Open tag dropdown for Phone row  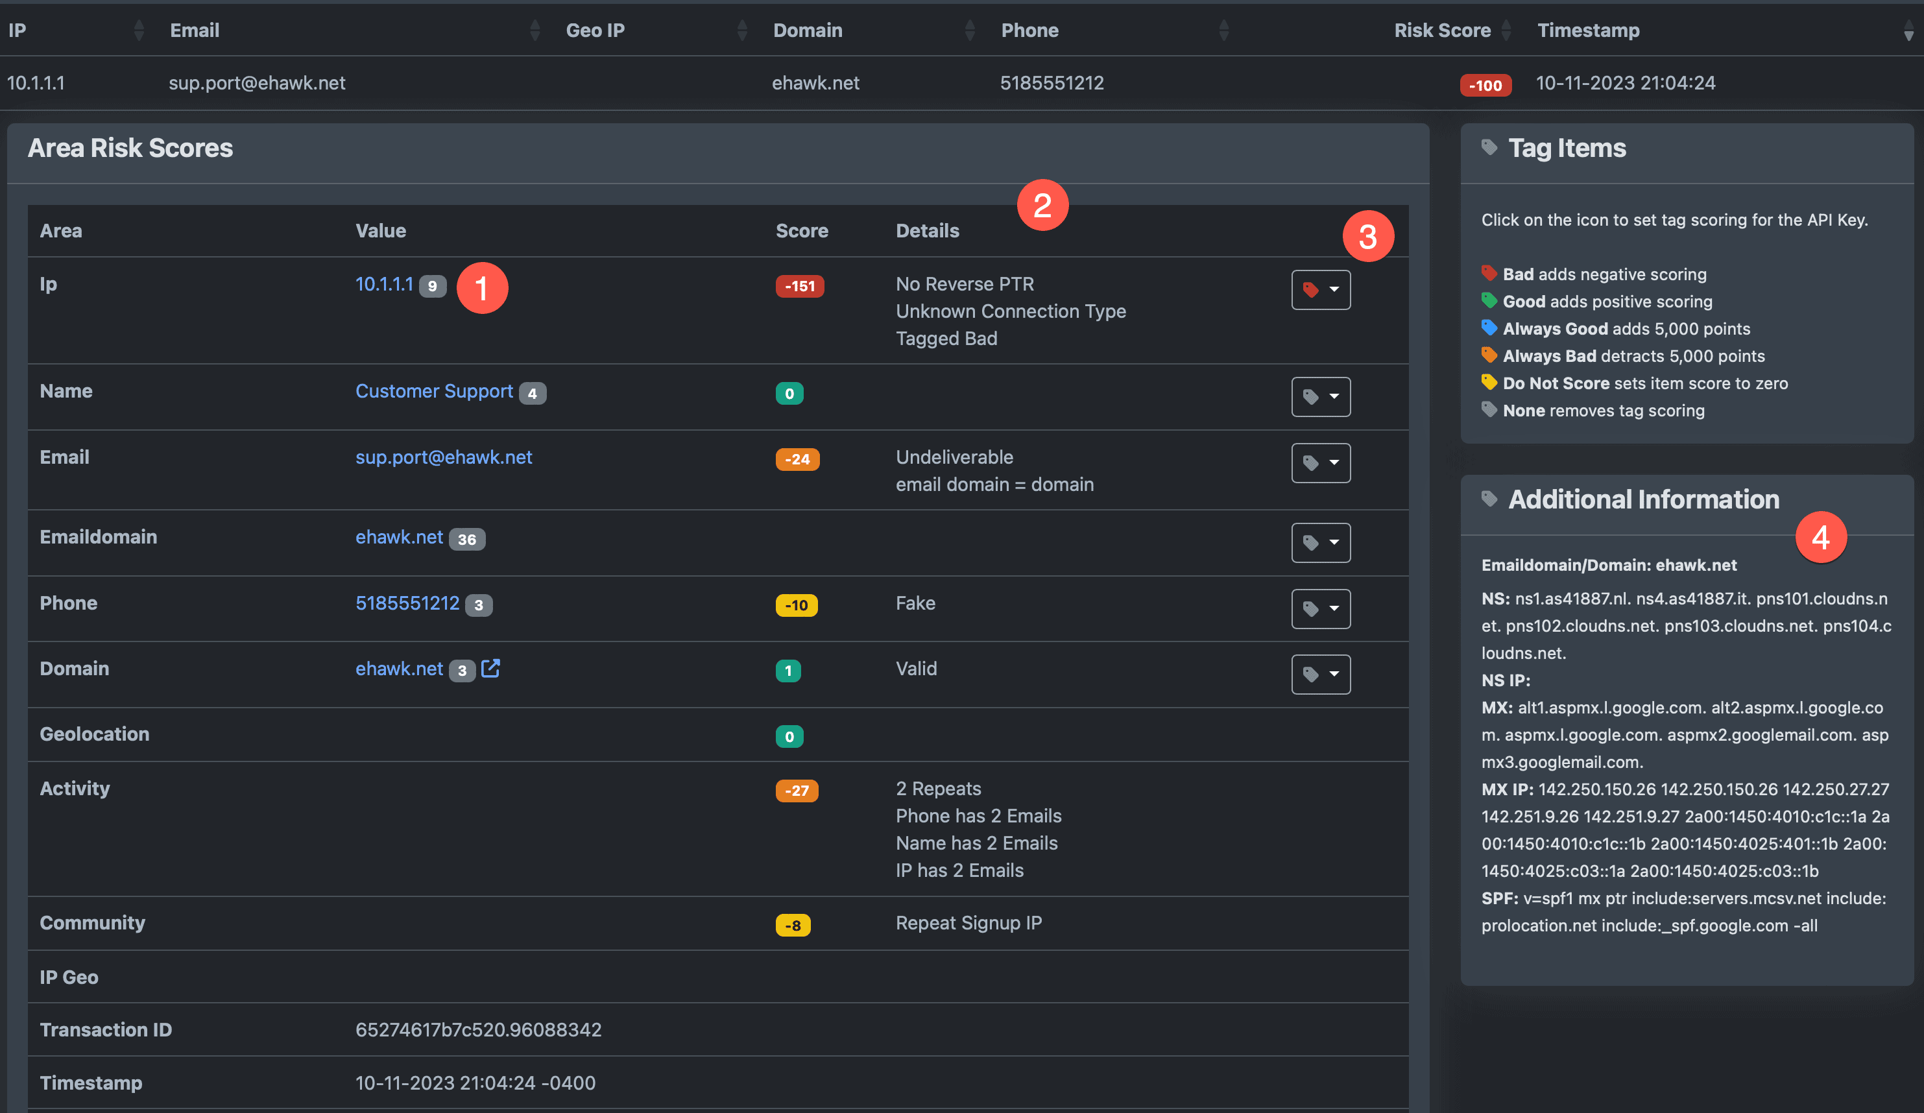(1320, 608)
